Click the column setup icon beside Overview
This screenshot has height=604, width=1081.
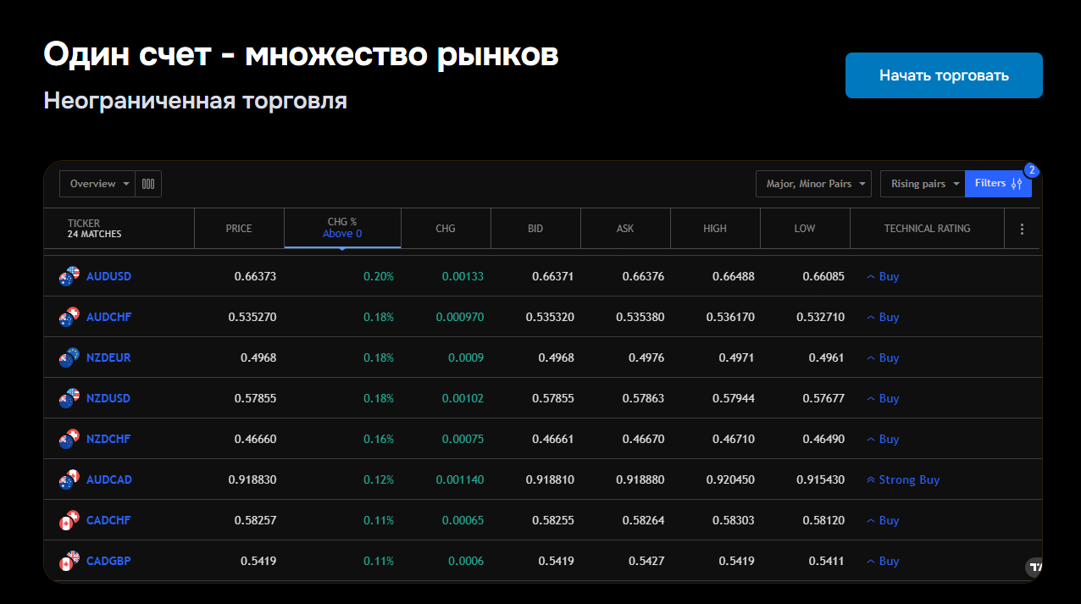pos(148,184)
